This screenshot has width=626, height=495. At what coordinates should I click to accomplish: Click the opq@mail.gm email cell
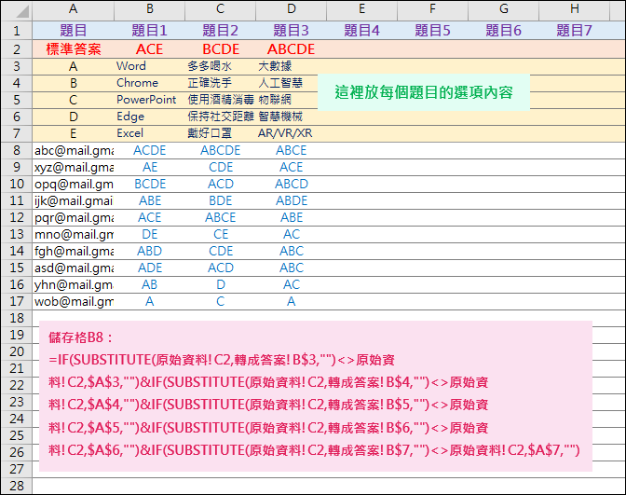click(73, 184)
